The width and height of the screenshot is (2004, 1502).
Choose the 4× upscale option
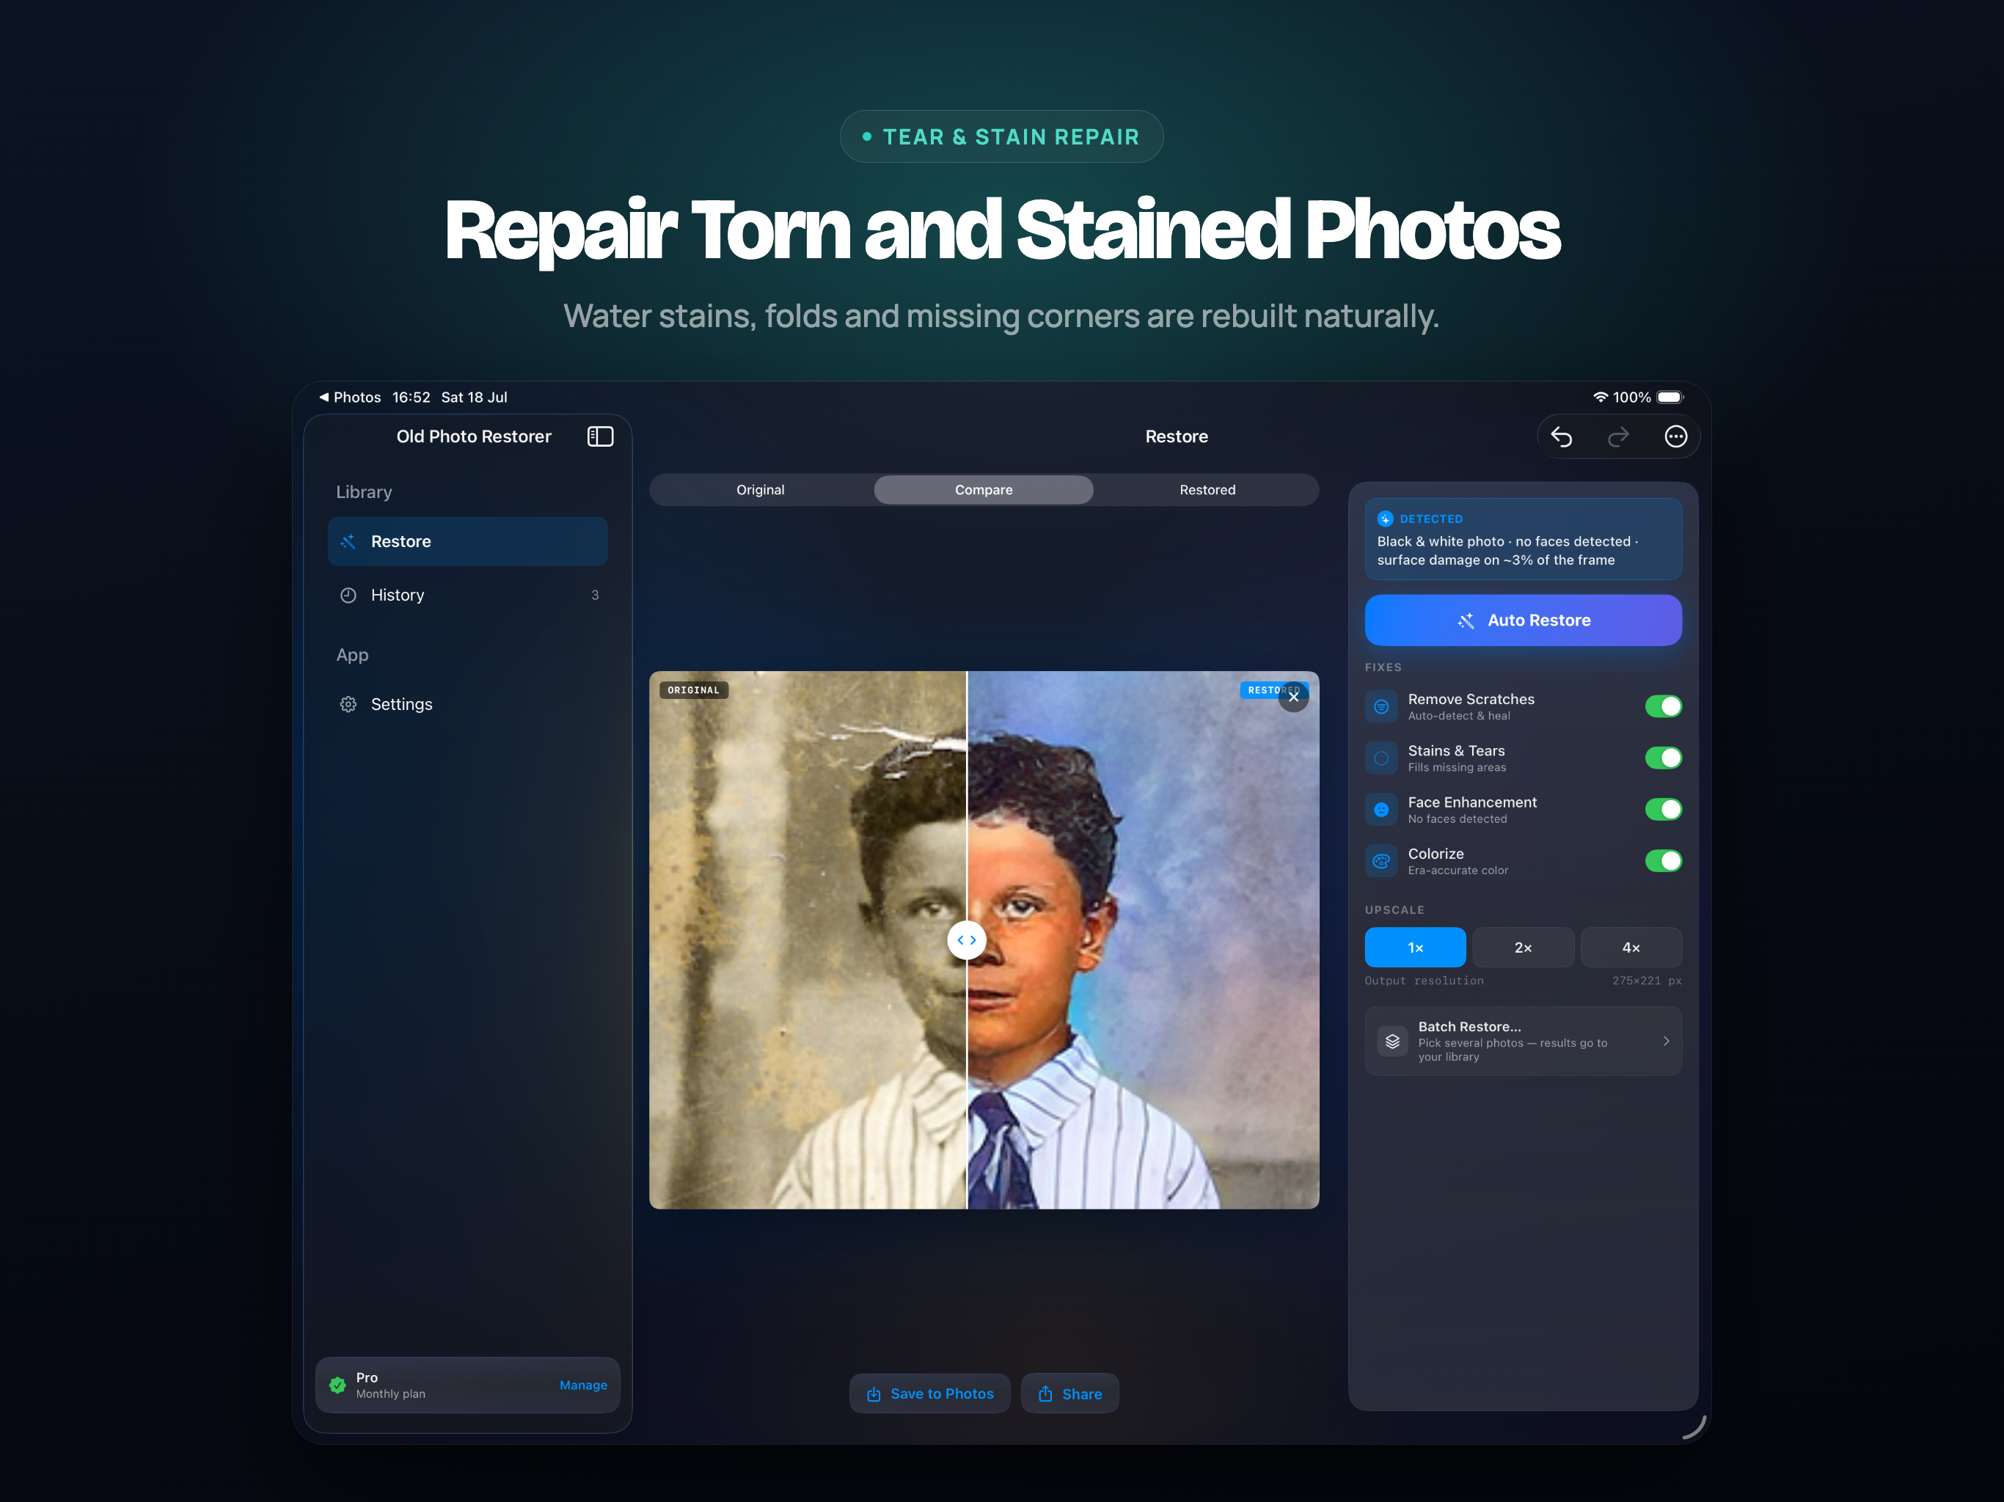[1631, 948]
